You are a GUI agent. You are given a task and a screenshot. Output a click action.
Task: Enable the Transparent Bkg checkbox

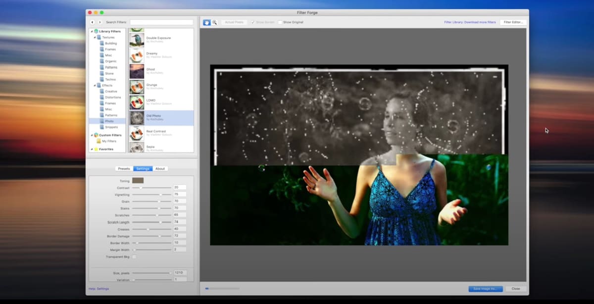[x=134, y=256]
